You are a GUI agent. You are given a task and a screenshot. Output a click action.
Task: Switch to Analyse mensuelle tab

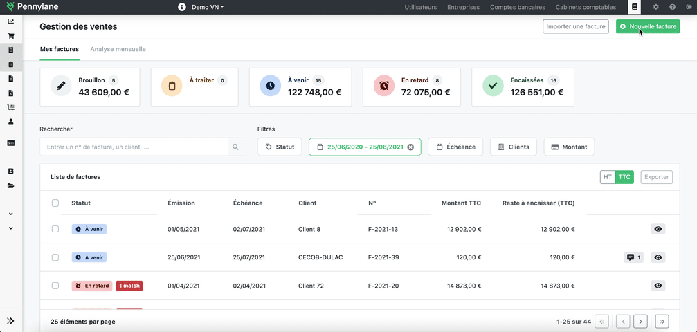[118, 50]
